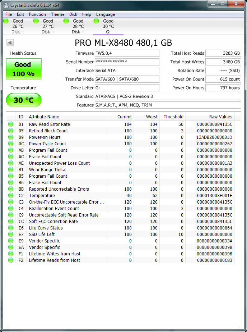Click status icon of Lifetime Reads from Host
This screenshot has height=332, width=247.
click(10, 260)
